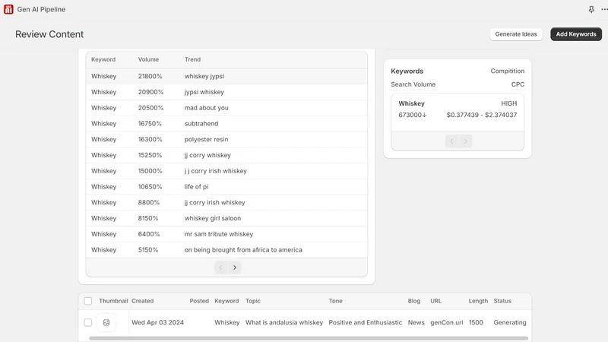Image resolution: width=608 pixels, height=342 pixels.
Task: Select the 'jj corry whiskey' trend row
Action: [226, 155]
